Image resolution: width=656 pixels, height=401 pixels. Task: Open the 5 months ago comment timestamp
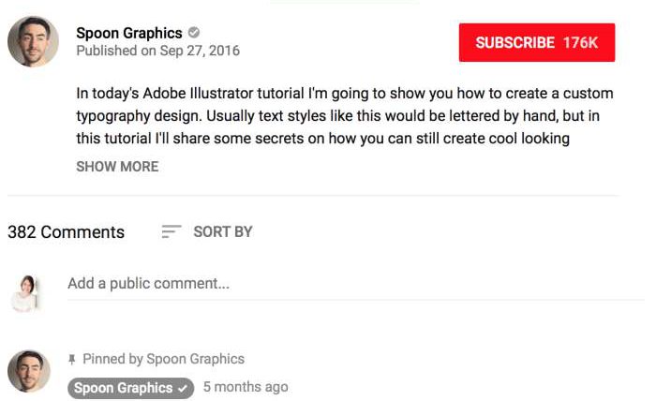246,387
